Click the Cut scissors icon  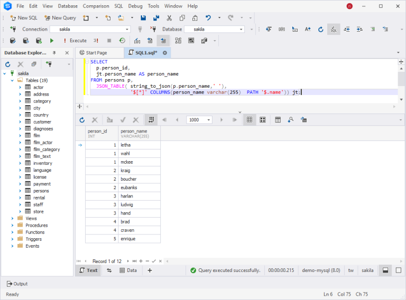(169, 17)
